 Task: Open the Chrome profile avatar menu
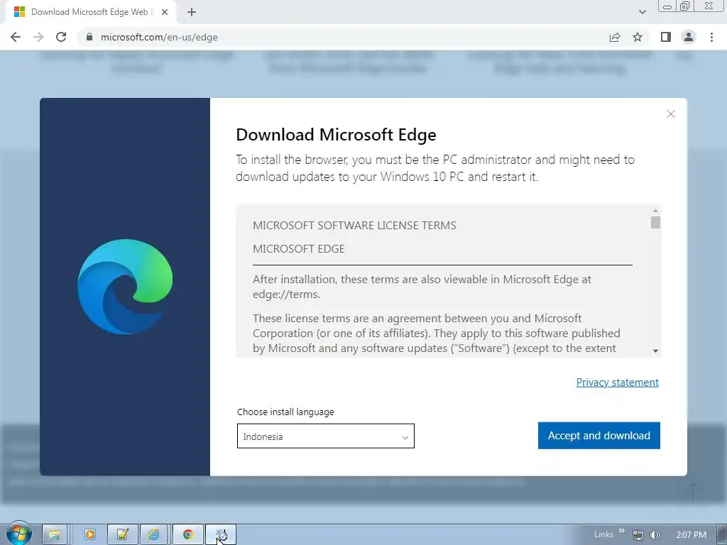point(689,37)
